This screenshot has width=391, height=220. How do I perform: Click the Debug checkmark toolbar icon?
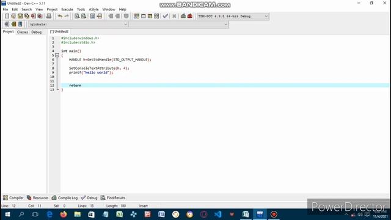tap(166, 16)
